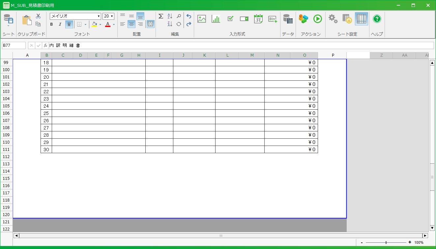The image size is (436, 249).
Task: Insert an image via picture icon
Action: tap(202, 19)
